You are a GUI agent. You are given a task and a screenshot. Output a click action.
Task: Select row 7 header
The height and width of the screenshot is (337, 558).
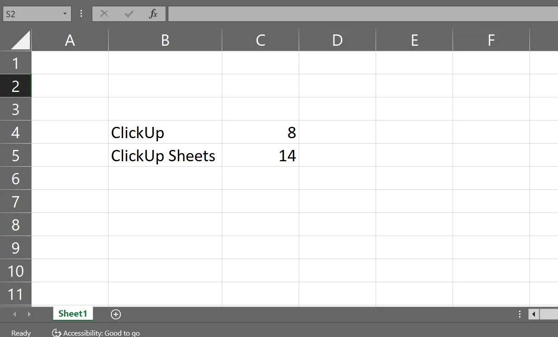point(15,202)
